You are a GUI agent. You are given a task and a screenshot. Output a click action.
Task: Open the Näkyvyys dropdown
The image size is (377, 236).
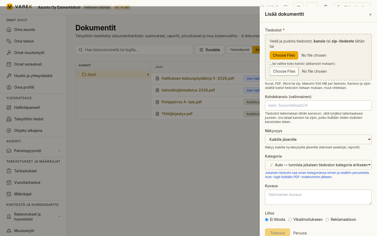318,140
